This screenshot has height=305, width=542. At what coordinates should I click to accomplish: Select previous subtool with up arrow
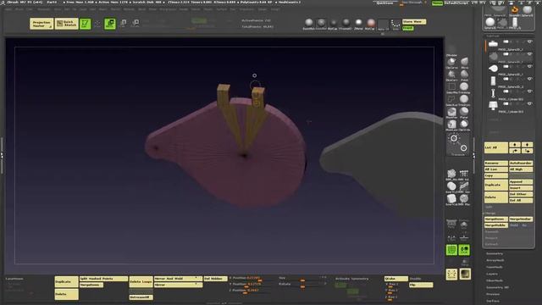pyautogui.click(x=515, y=145)
